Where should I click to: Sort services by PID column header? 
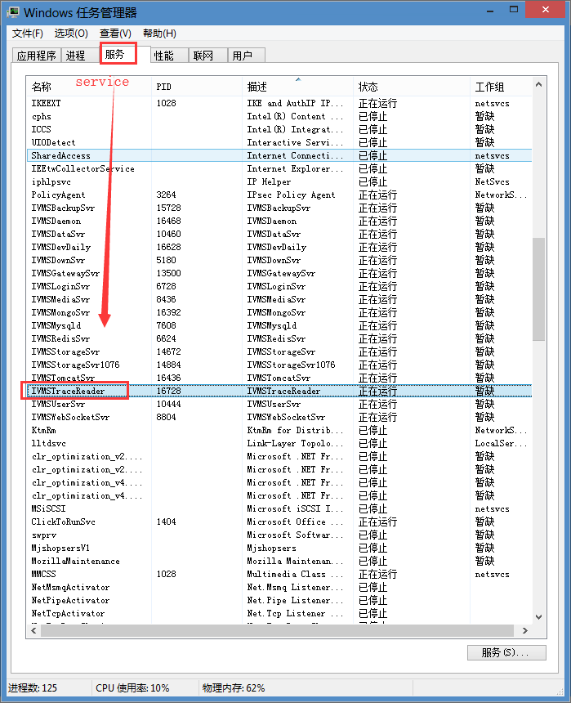(197, 87)
